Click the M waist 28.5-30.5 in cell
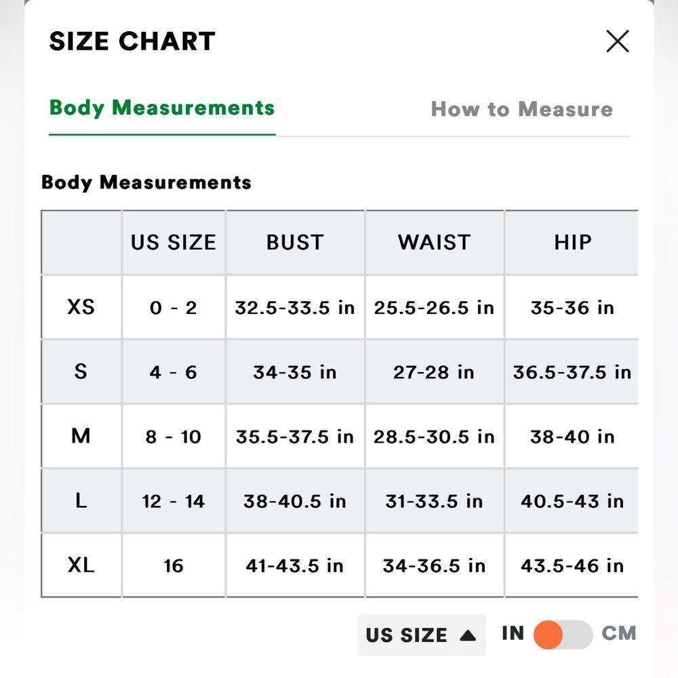 [x=434, y=436]
